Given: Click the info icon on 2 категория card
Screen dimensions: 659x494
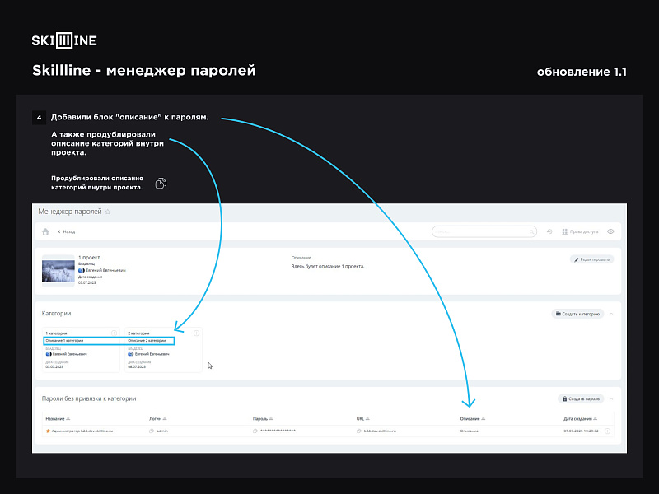Looking at the screenshot, I should click(x=196, y=331).
